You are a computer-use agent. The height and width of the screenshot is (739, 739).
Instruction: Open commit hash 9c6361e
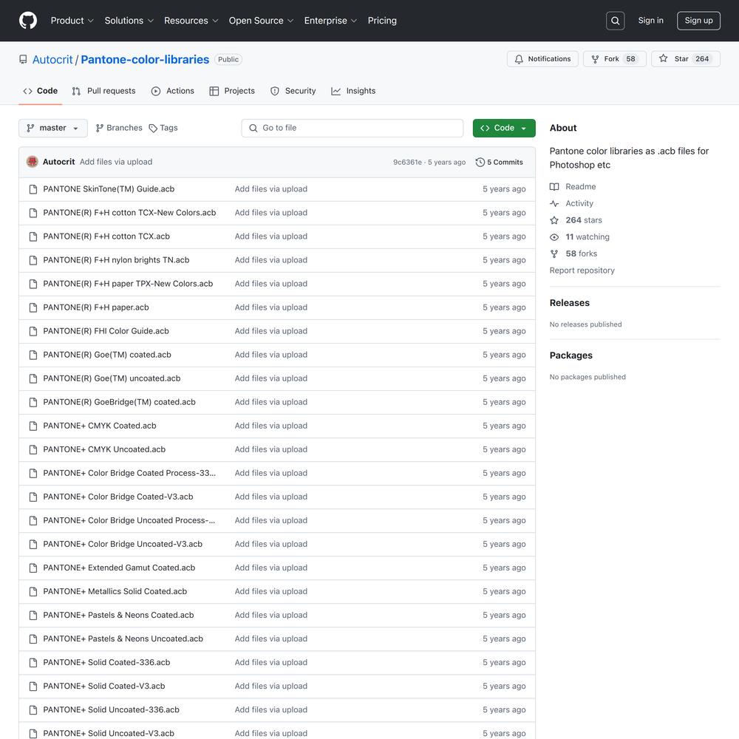407,162
